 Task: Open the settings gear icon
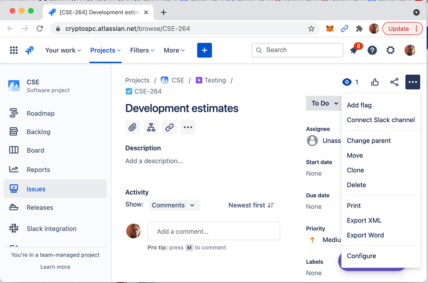pos(390,50)
